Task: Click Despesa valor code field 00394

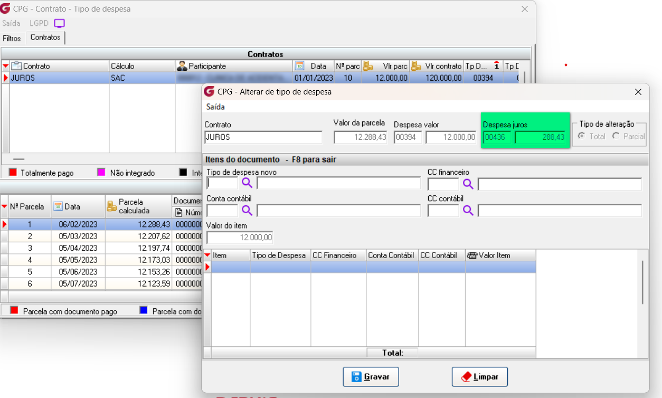Action: 408,137
